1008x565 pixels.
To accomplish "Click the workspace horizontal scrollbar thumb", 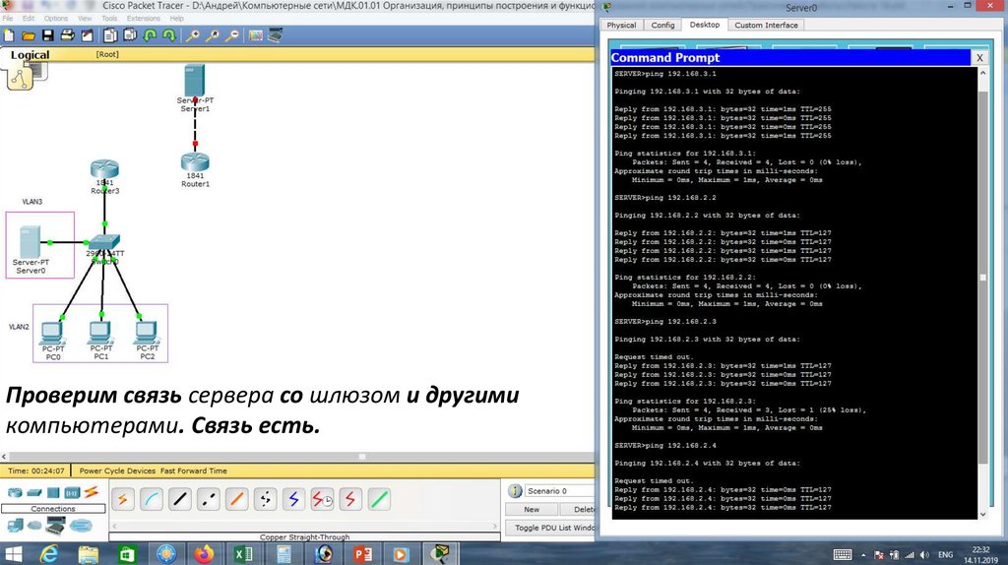I will pos(362,457).
